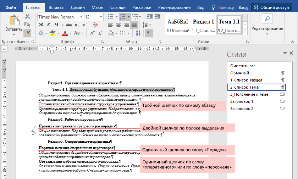Open the Find search icon in Editing

pos(268,18)
